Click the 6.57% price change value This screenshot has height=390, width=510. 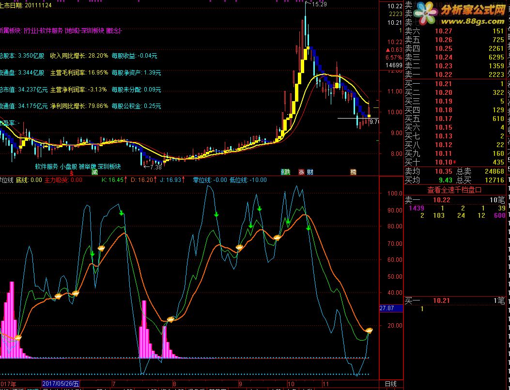click(x=394, y=58)
